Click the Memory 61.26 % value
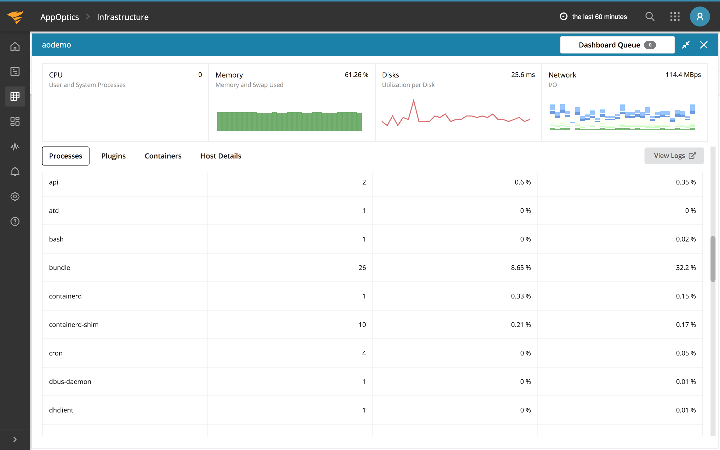The image size is (720, 450). point(356,75)
